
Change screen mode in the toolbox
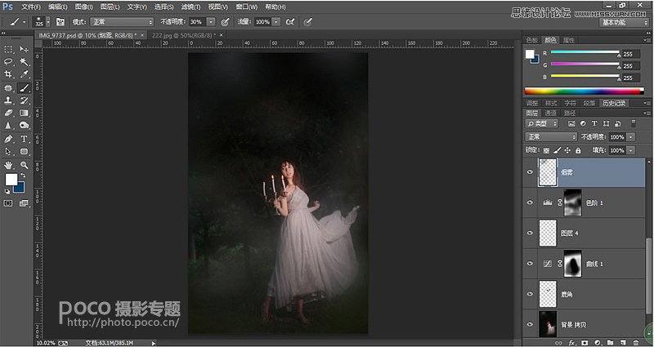click(24, 203)
